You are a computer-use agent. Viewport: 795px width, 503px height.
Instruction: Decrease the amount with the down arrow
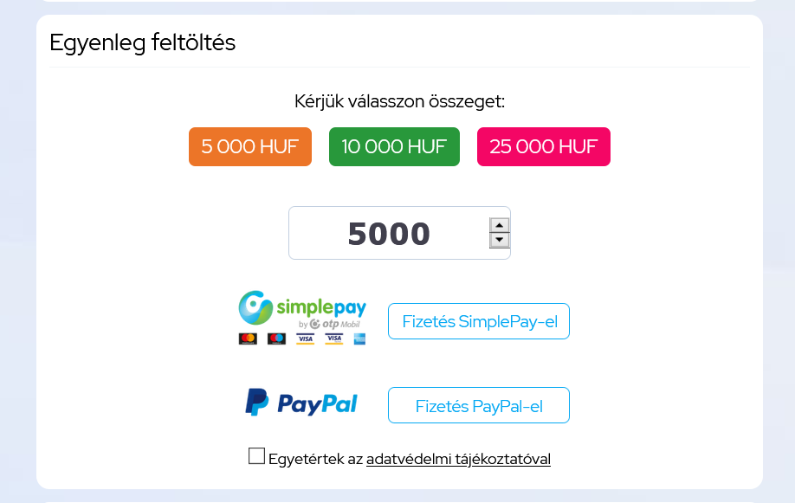coord(500,240)
